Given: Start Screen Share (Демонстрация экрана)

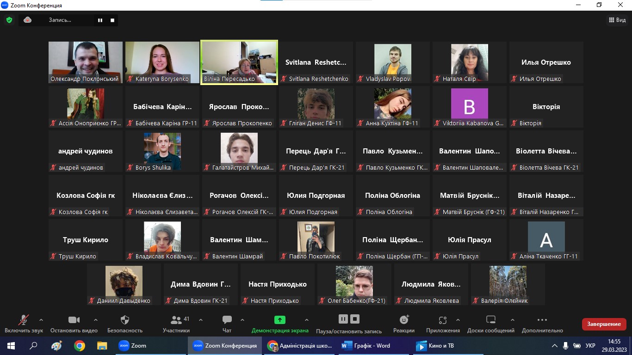Looking at the screenshot, I should tap(280, 320).
